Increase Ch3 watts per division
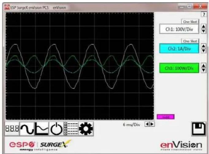Viewport: 209px width, 154px height. click(x=203, y=66)
